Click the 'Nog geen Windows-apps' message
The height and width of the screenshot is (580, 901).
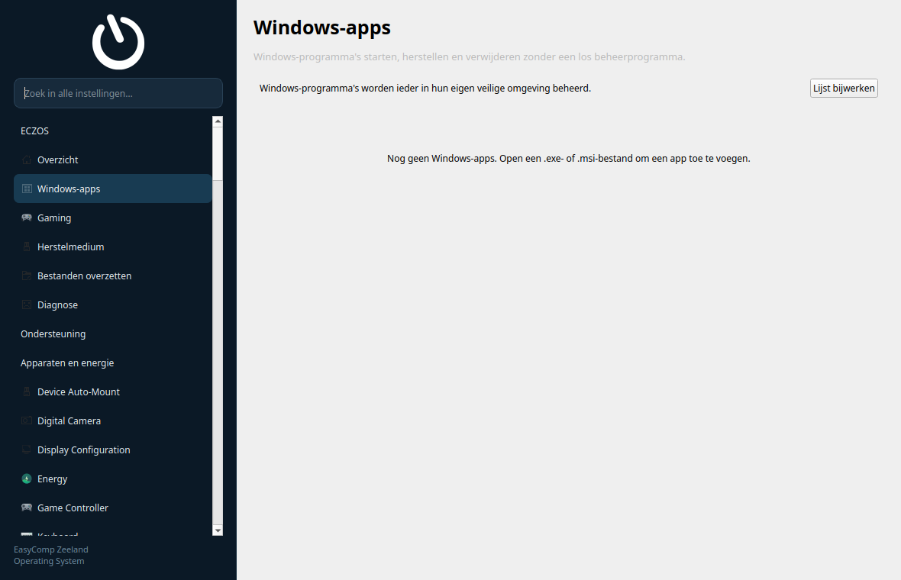(x=568, y=159)
